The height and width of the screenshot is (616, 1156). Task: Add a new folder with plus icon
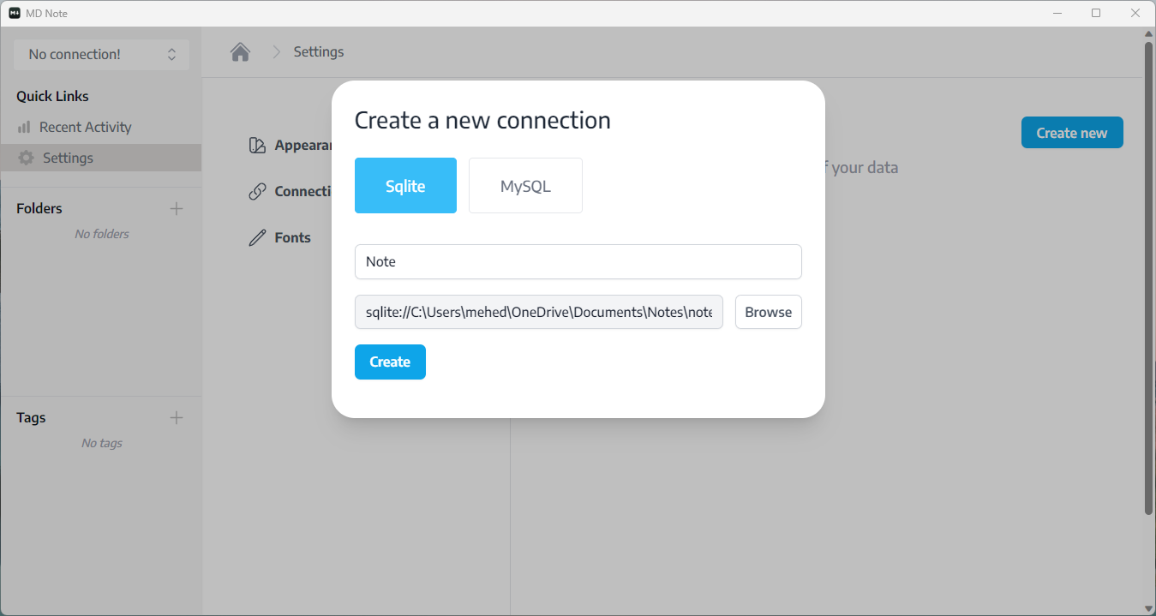[177, 208]
